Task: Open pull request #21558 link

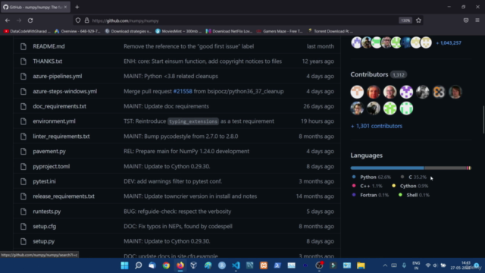Action: [x=183, y=91]
